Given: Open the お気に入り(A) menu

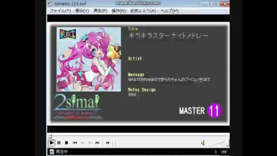Looking at the screenshot, I should tap(143, 11).
